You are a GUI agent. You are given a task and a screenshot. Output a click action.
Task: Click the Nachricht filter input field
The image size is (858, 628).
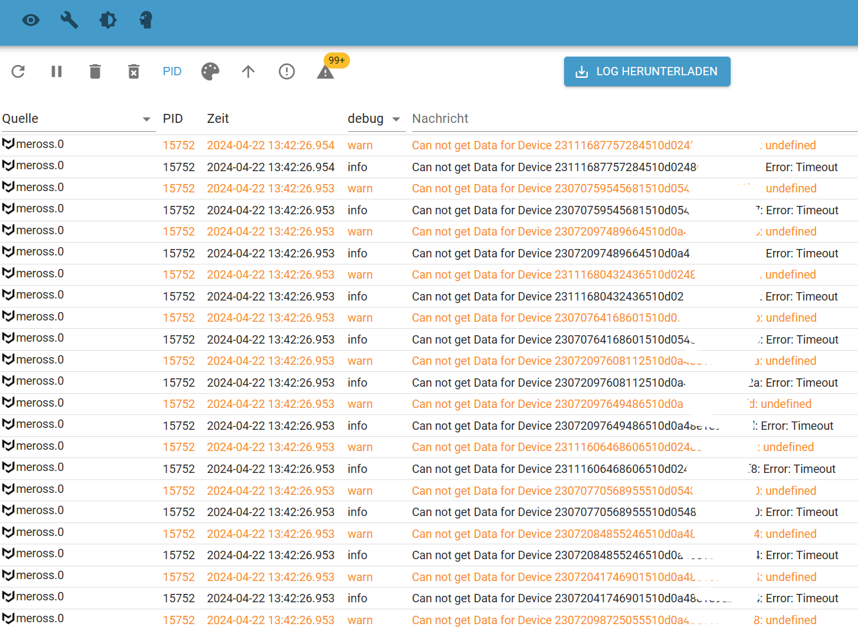(x=634, y=119)
